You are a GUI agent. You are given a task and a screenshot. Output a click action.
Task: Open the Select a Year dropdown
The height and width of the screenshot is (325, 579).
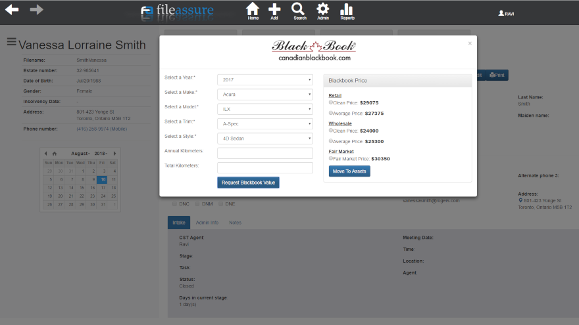click(x=264, y=79)
